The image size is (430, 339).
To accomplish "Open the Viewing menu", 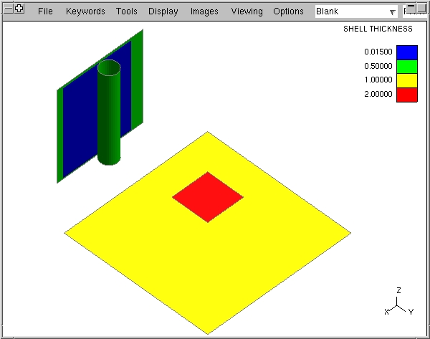I will coord(247,11).
